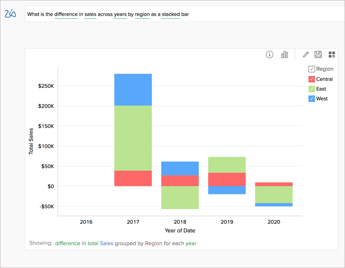345x268 pixels.
Task: Select the bar chart icon in the toolbar
Action: click(x=284, y=54)
